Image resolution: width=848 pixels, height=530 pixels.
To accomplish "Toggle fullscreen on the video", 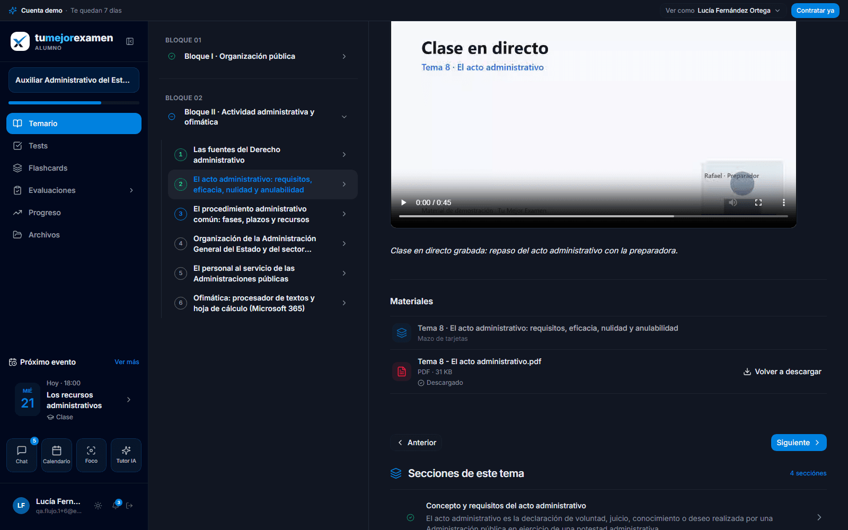I will (758, 202).
